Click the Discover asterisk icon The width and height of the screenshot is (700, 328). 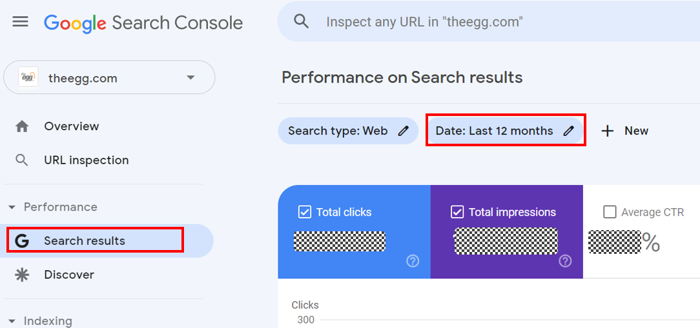tap(22, 275)
